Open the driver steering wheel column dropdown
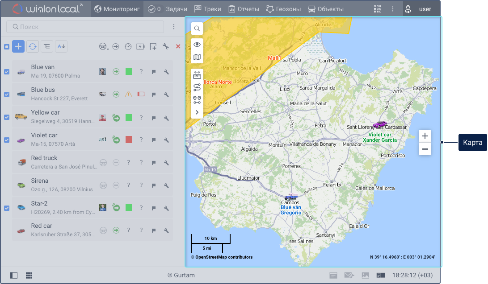Screen dimensions: 488x284 pos(104,46)
